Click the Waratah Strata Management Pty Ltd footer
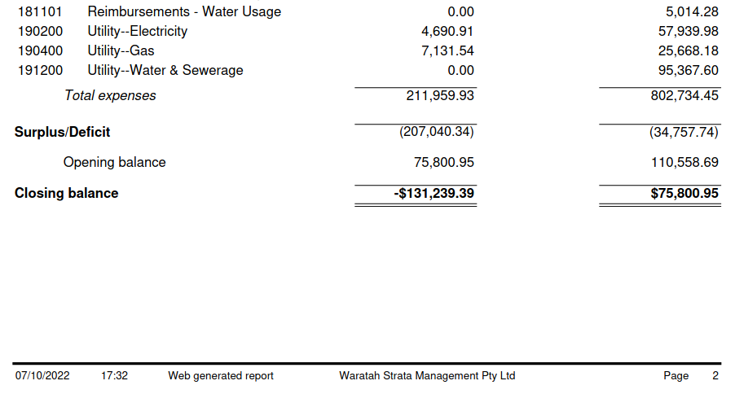The width and height of the screenshot is (735, 394). (x=427, y=376)
